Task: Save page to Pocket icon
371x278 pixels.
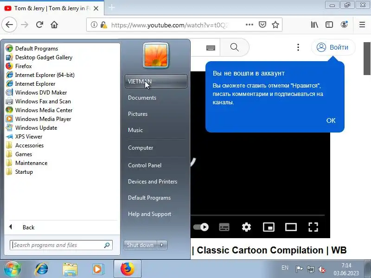Action: [x=262, y=25]
